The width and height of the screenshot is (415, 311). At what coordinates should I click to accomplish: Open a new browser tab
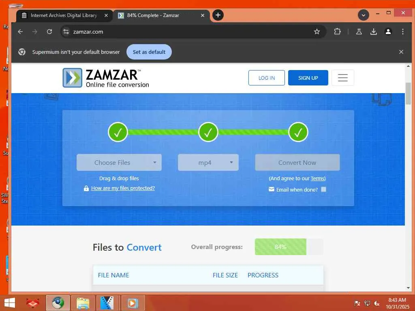(x=218, y=15)
